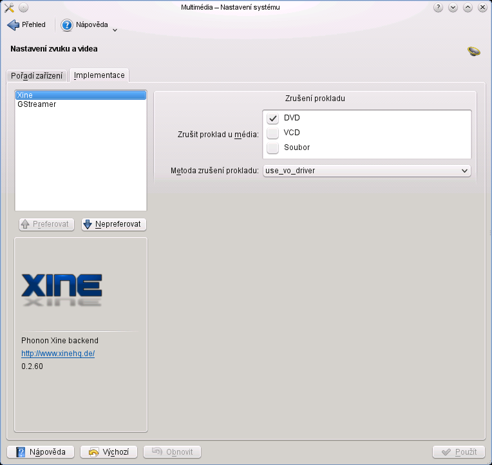Maximize the window using the title bar up arrow
Screen dimensions: 492x465
coord(468,8)
